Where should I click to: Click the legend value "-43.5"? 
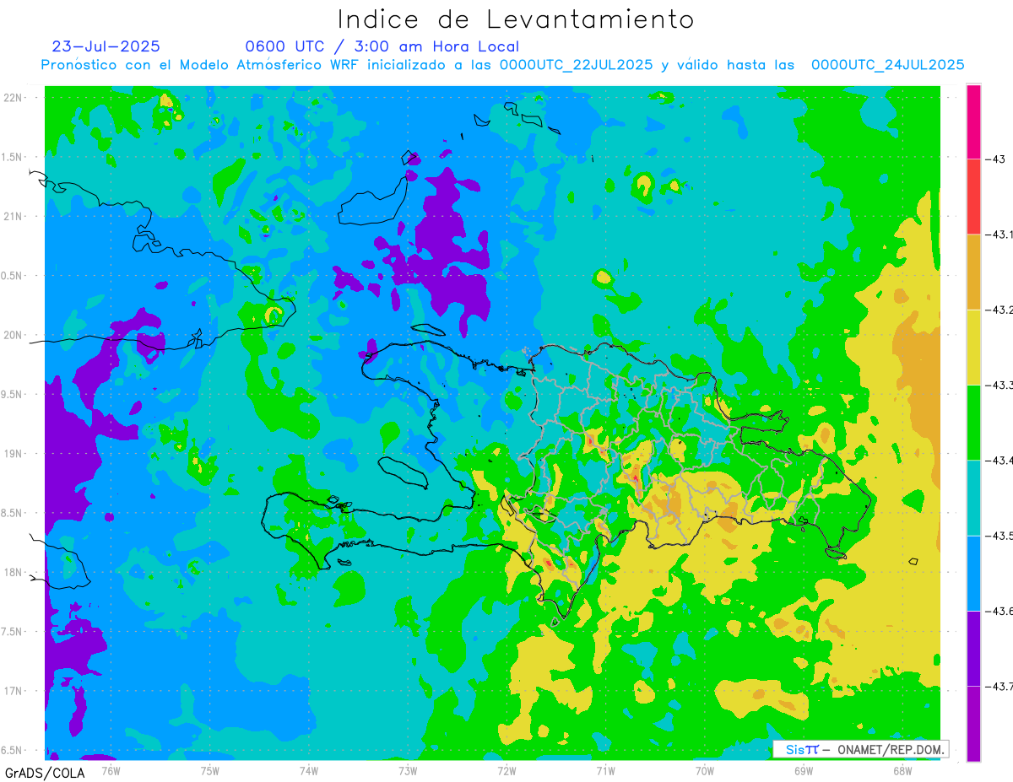coord(999,536)
